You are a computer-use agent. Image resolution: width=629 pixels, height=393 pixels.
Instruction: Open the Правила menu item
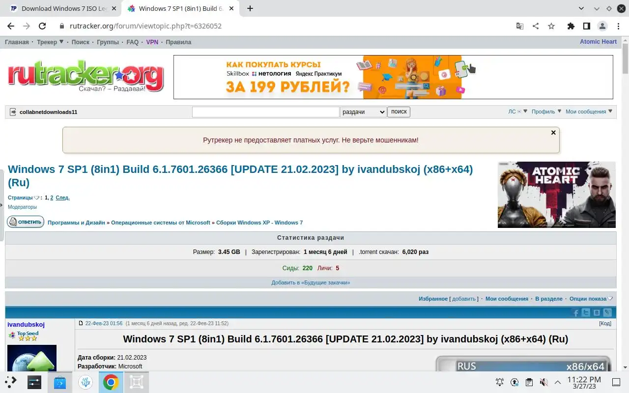point(178,42)
